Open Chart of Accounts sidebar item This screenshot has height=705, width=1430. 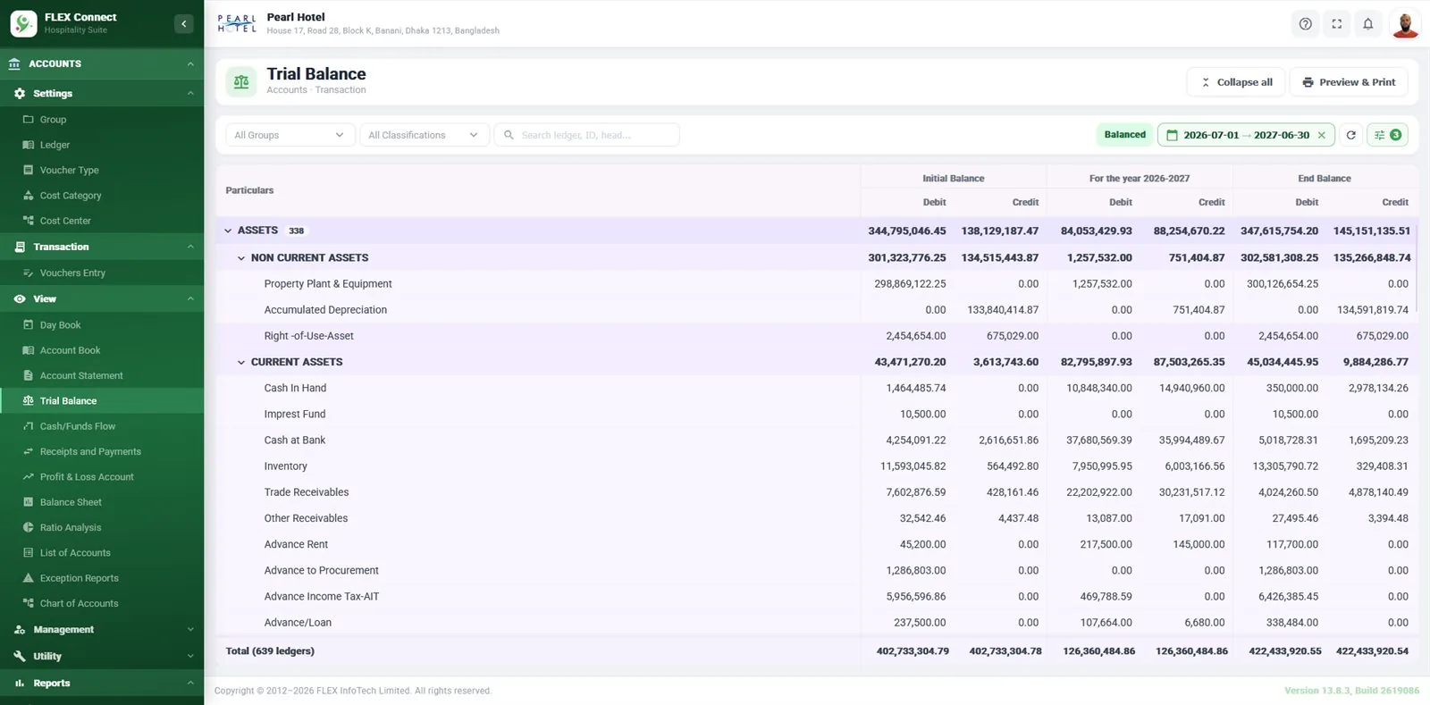tap(102, 603)
